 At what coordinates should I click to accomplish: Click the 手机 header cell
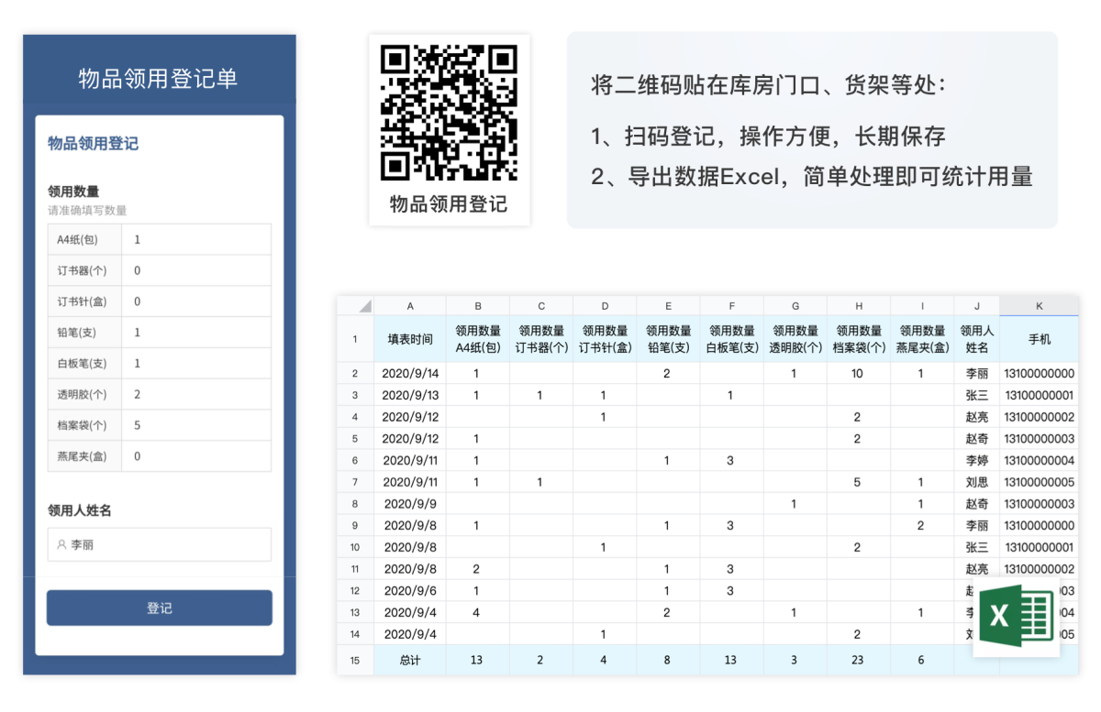(x=1039, y=339)
